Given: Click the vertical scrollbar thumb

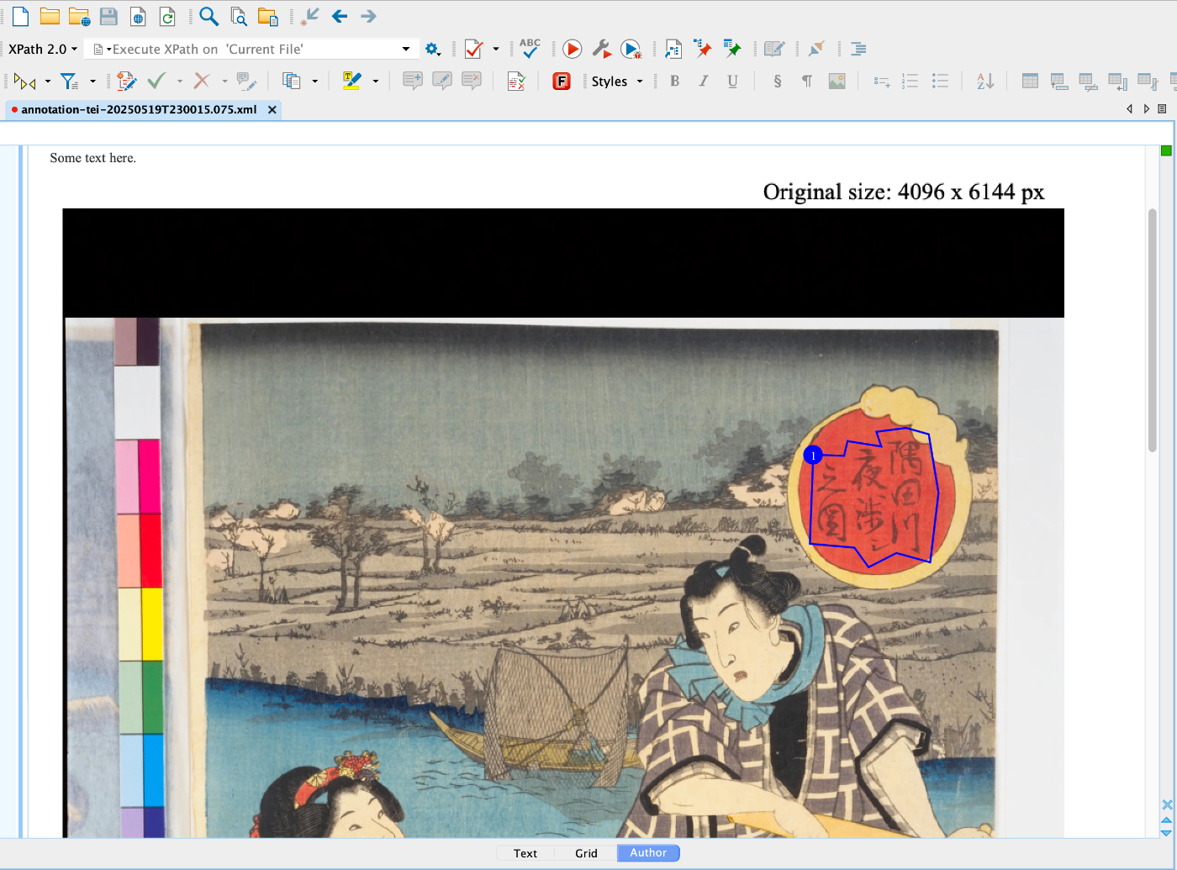Looking at the screenshot, I should pyautogui.click(x=1153, y=330).
